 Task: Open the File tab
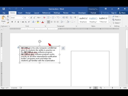(x=4, y=13)
